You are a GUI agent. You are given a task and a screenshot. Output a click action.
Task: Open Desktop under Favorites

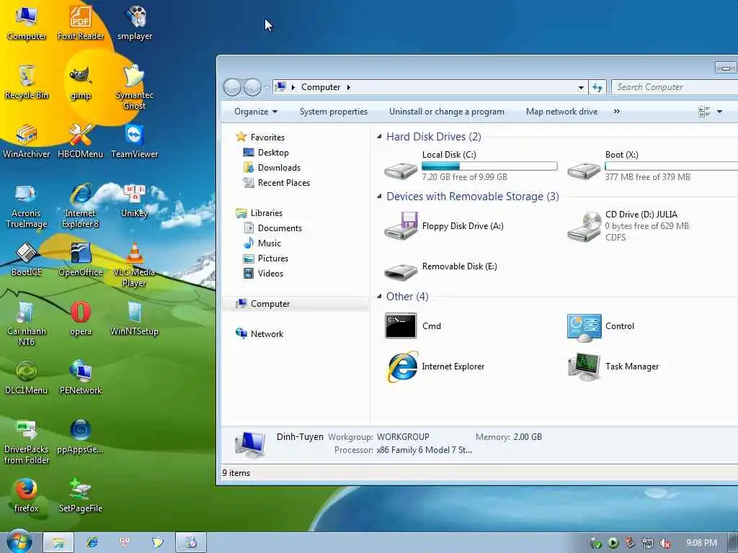click(x=266, y=153)
